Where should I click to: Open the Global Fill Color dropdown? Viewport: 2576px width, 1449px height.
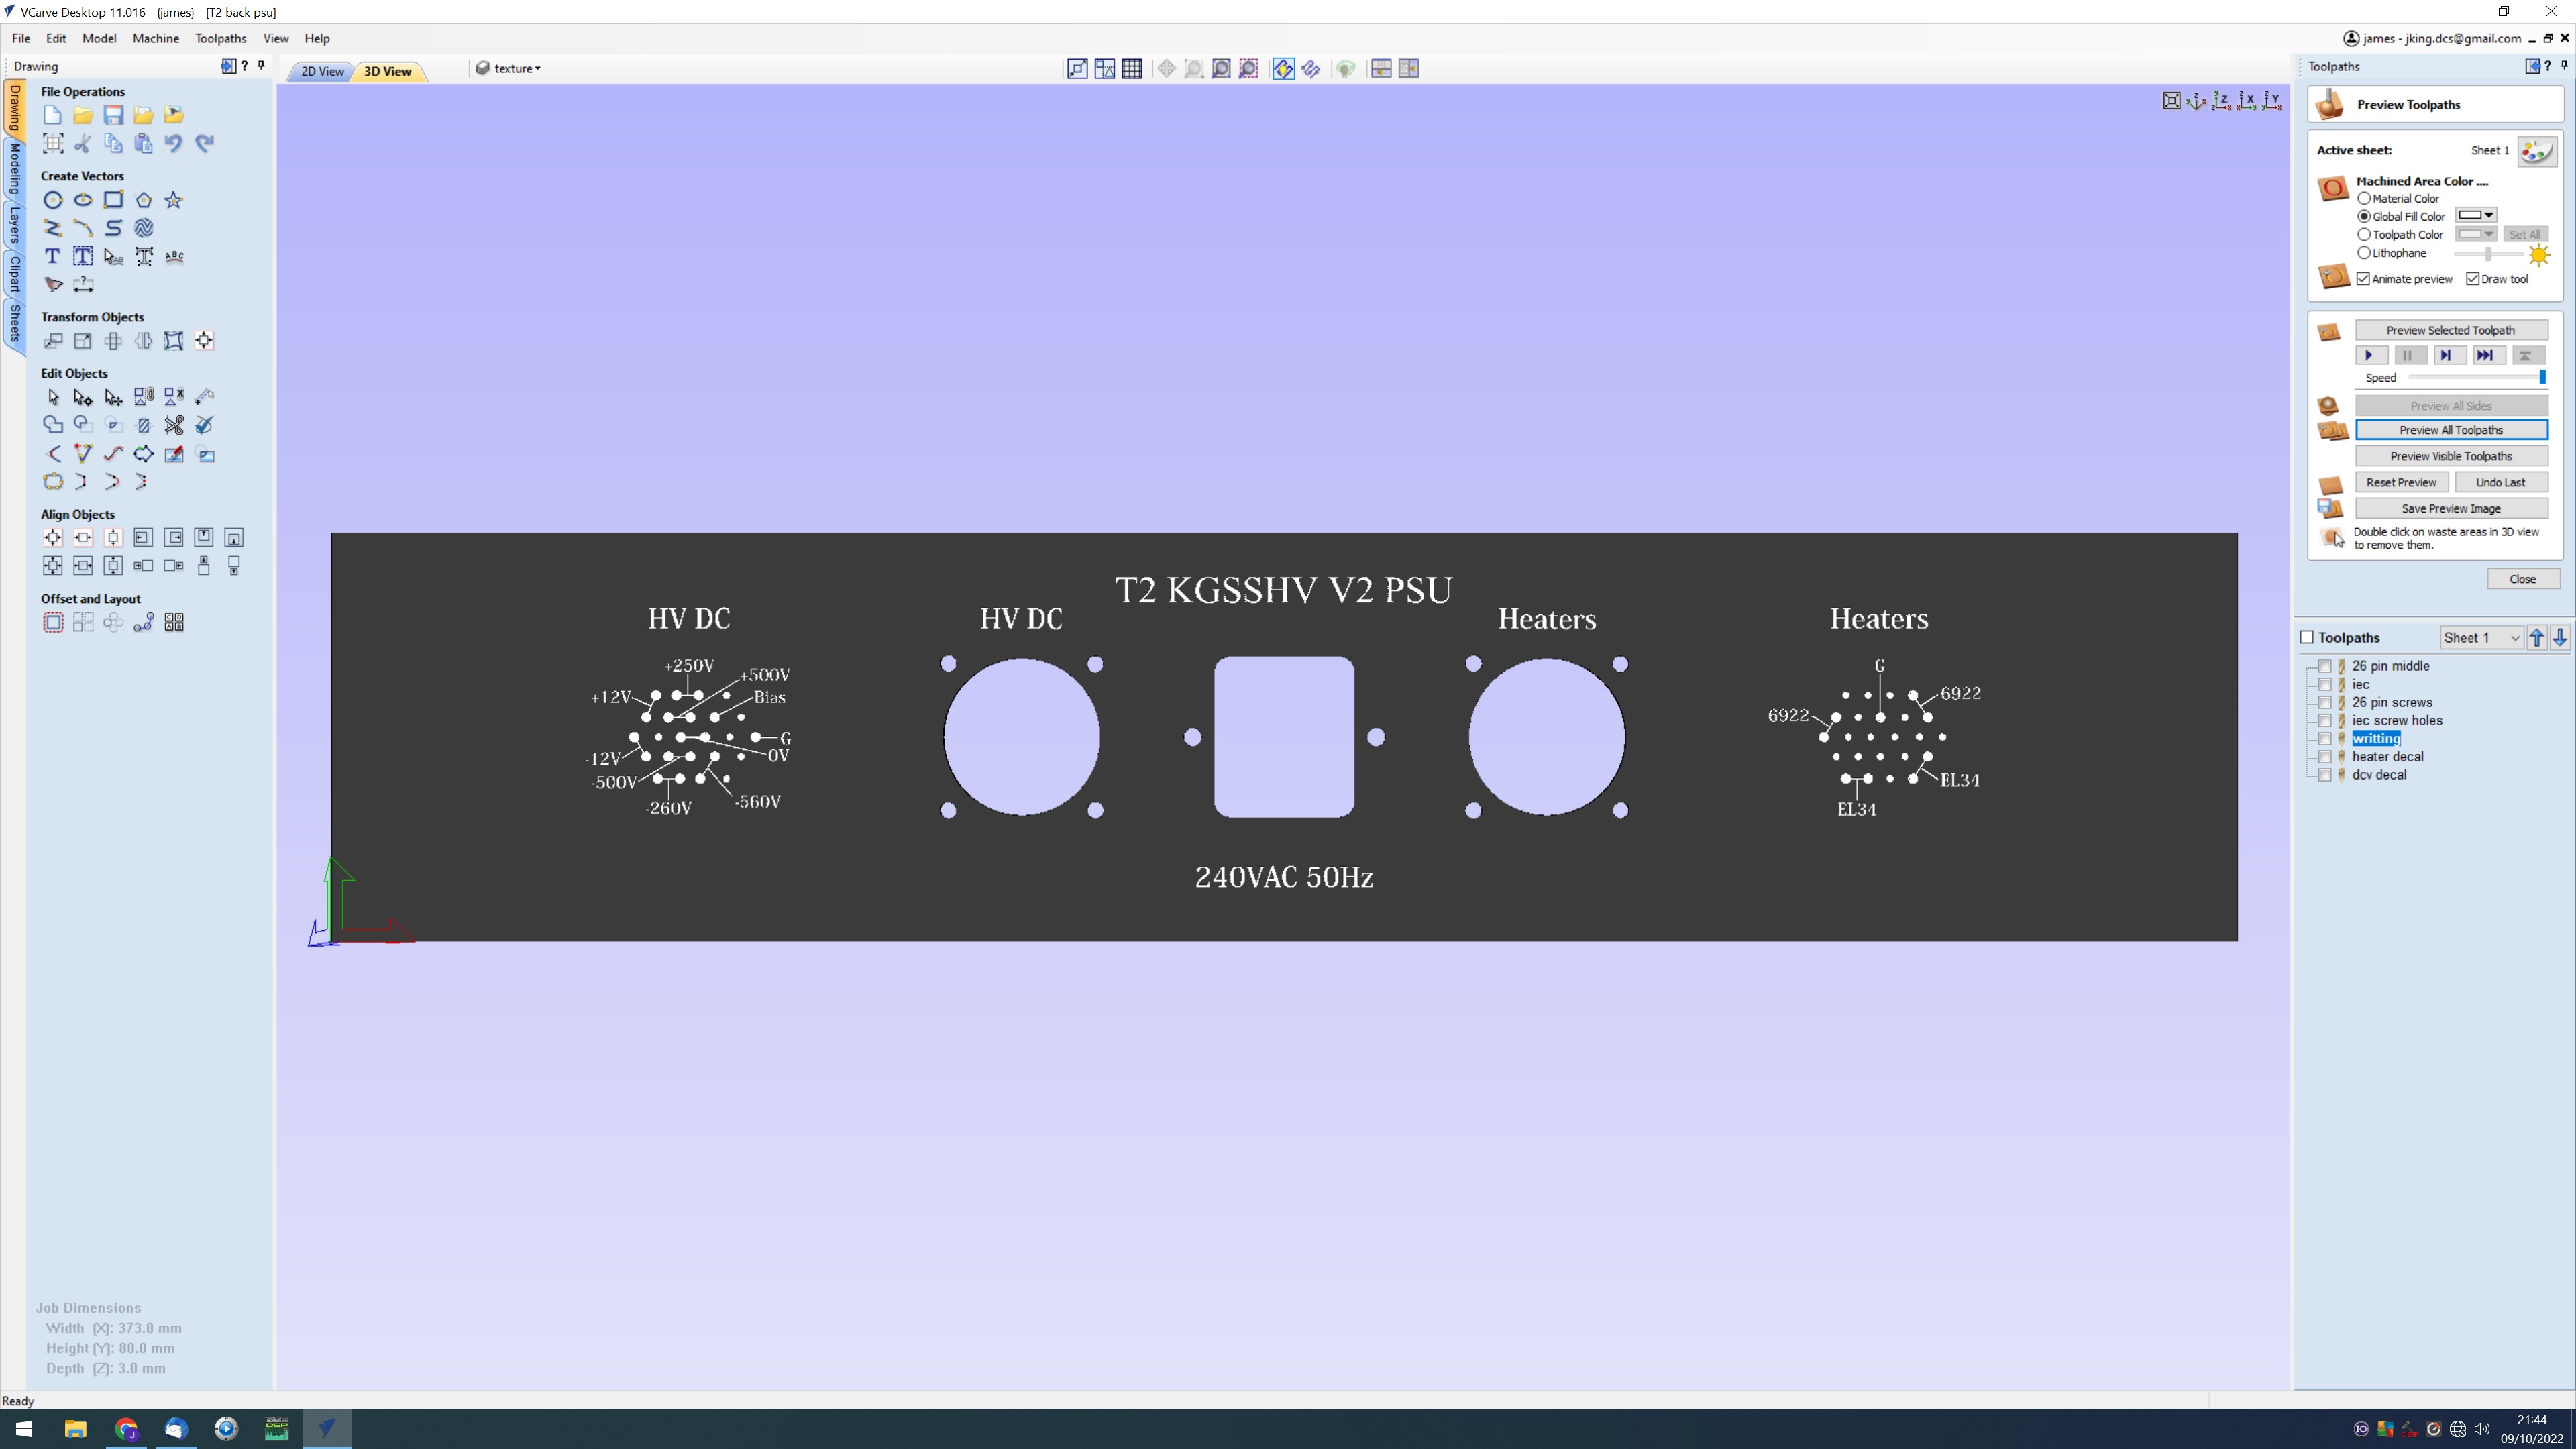(x=2477, y=216)
